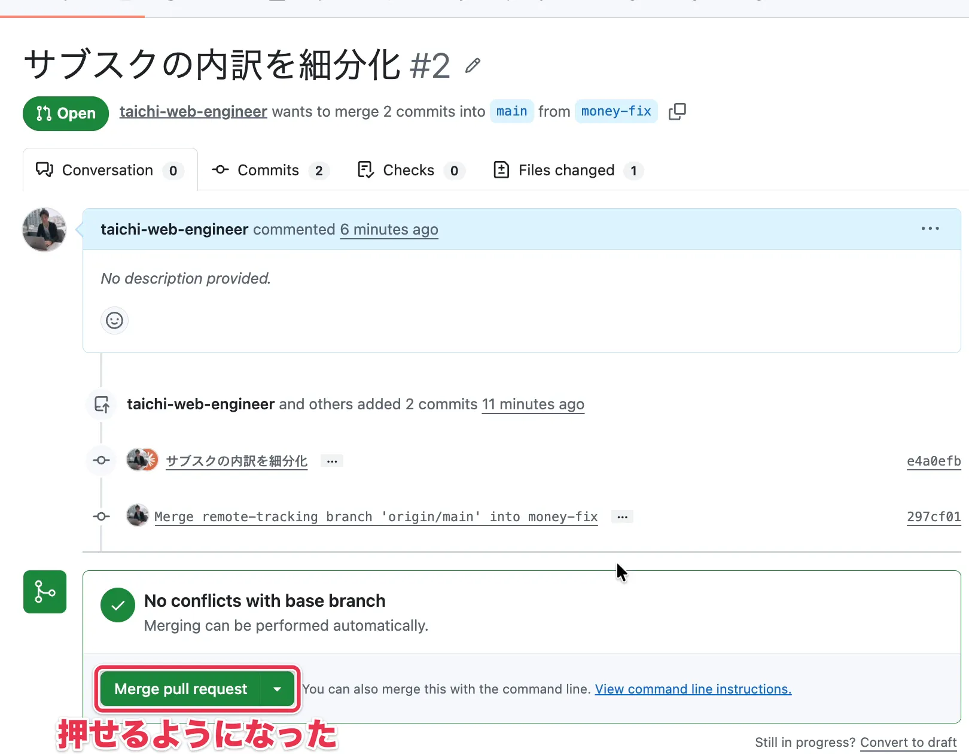This screenshot has width=969, height=754.
Task: Switch to the Conversation tab
Action: [x=110, y=170]
